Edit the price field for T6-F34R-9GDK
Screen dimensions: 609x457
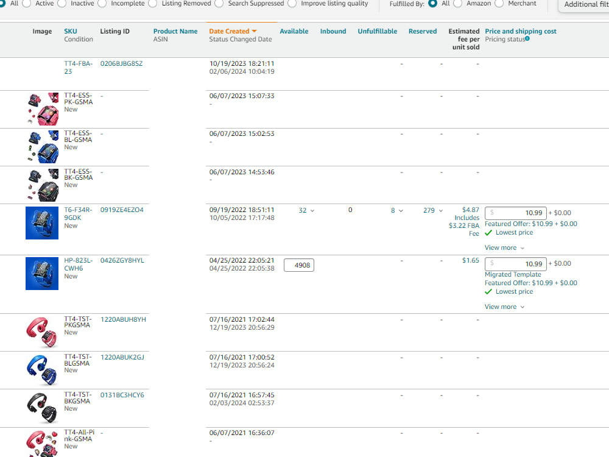click(516, 213)
